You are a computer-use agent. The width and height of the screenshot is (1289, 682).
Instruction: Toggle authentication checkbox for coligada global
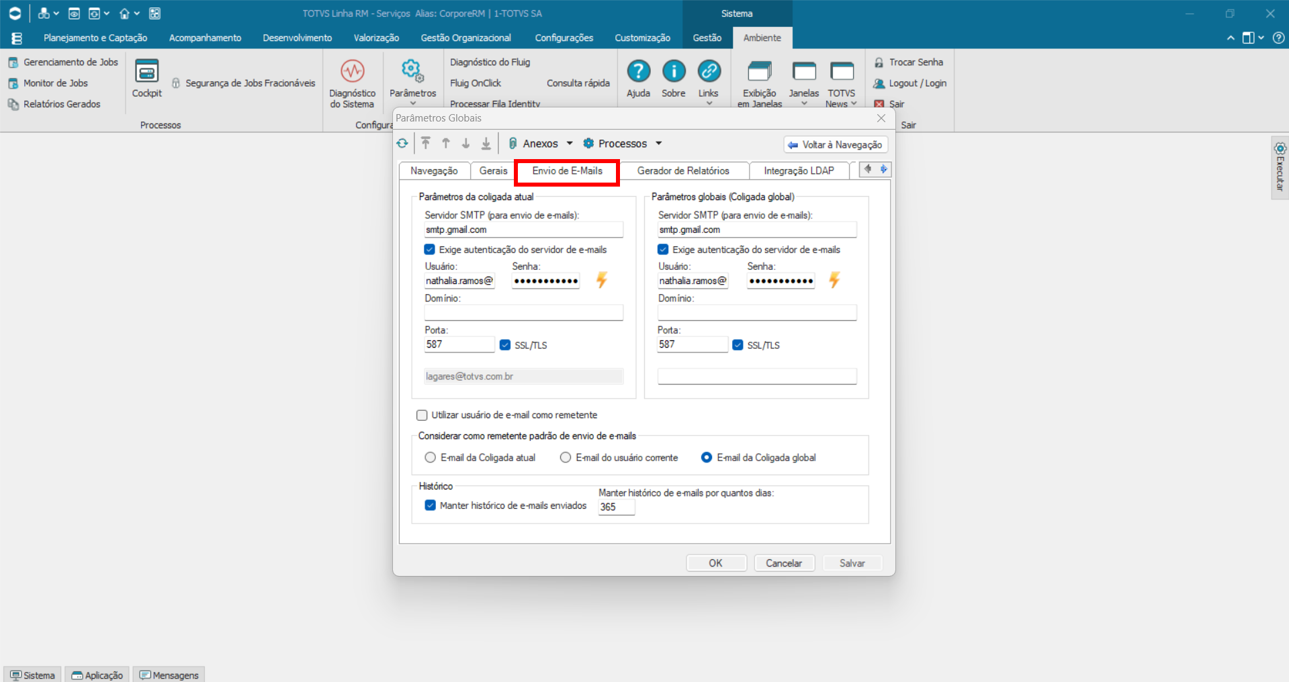click(663, 250)
